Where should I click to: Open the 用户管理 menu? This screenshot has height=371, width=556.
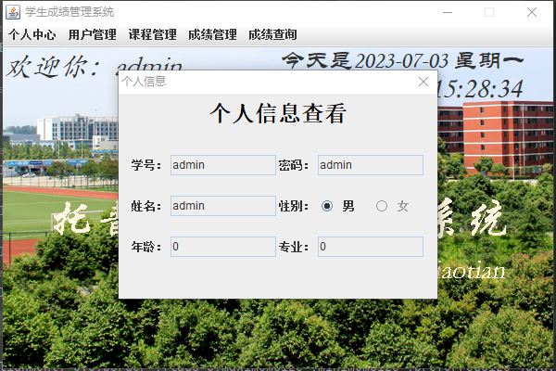pyautogui.click(x=92, y=34)
